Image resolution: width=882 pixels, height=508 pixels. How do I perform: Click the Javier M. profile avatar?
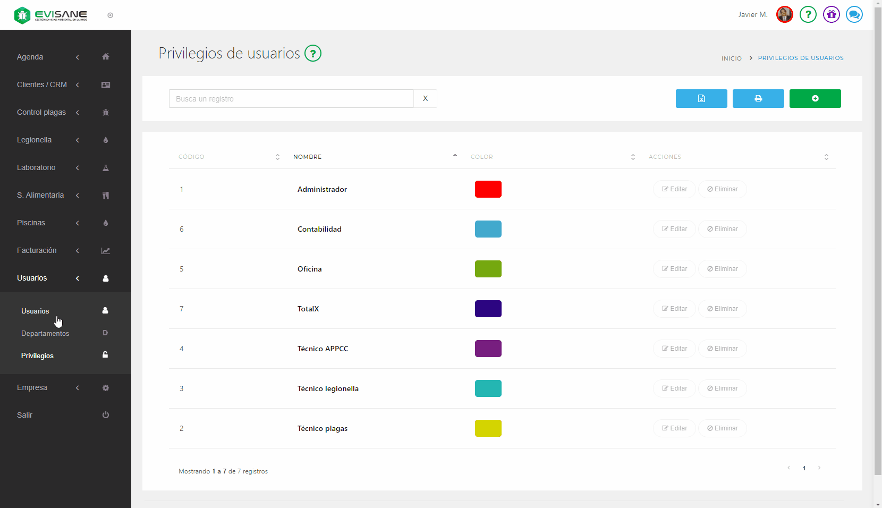point(784,14)
